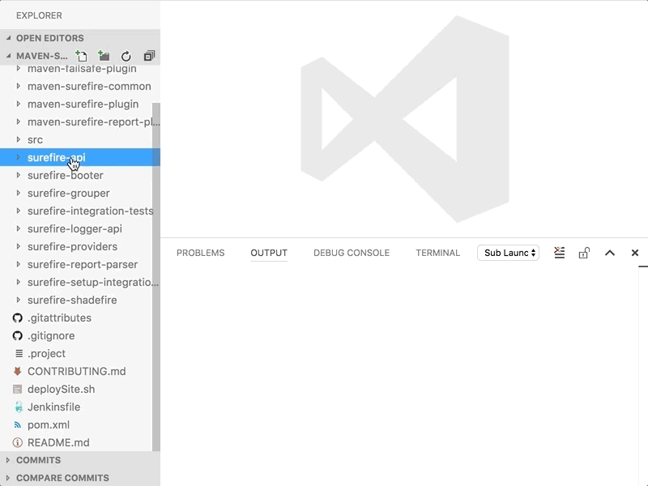Select the maven-surefire-common folder name

tap(89, 86)
